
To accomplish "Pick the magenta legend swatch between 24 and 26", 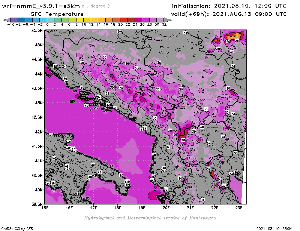I will (138, 20).
